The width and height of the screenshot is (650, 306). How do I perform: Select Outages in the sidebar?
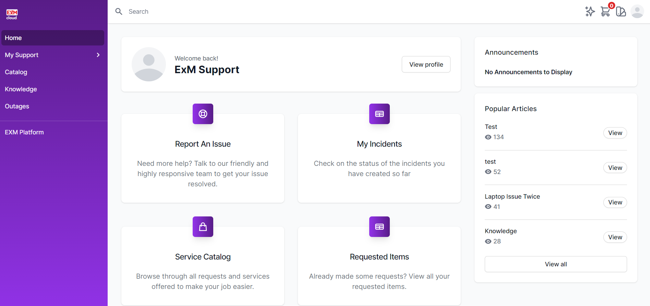(17, 106)
